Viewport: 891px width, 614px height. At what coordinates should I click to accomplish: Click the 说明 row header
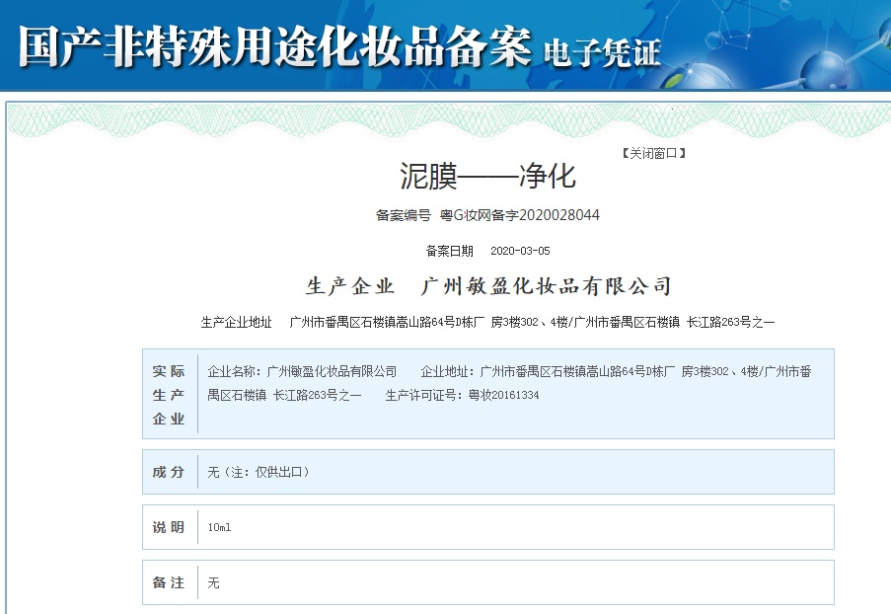click(169, 527)
